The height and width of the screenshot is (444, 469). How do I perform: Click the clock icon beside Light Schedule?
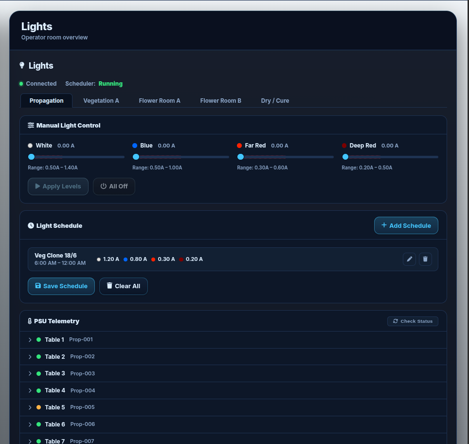pos(31,226)
